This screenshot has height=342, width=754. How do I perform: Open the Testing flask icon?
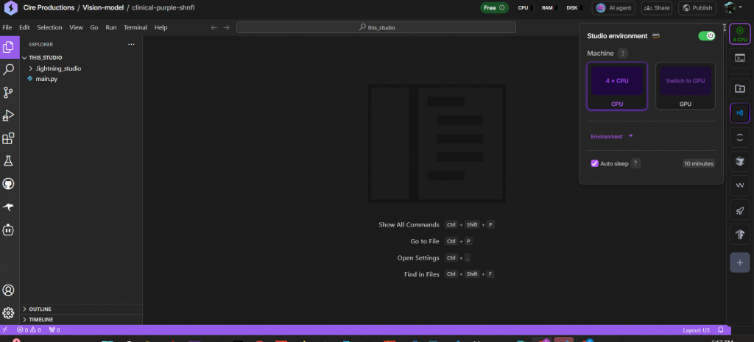[x=9, y=161]
